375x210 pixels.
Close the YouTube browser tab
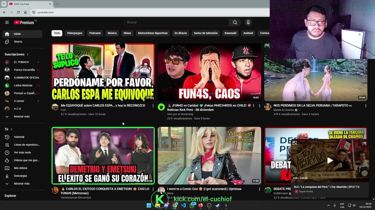(x=50, y=4)
